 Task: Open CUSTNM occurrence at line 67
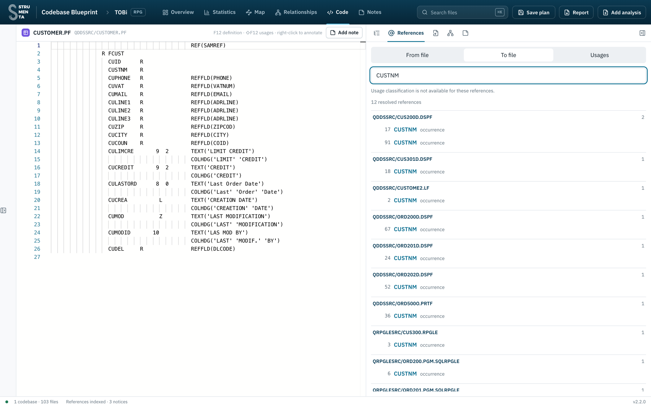508,229
